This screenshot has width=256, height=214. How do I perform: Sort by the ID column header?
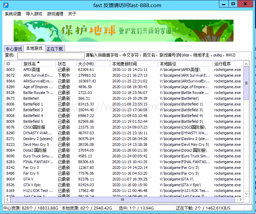13,64
